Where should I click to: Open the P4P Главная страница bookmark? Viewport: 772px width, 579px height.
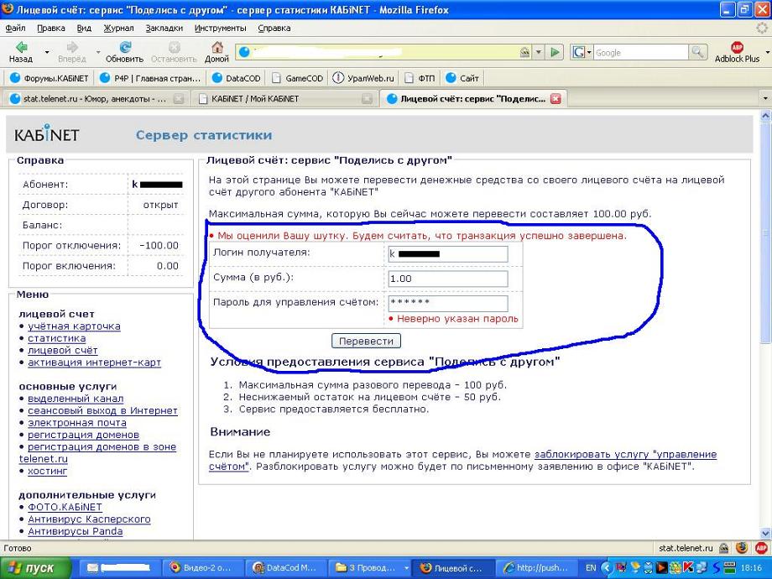[150, 78]
